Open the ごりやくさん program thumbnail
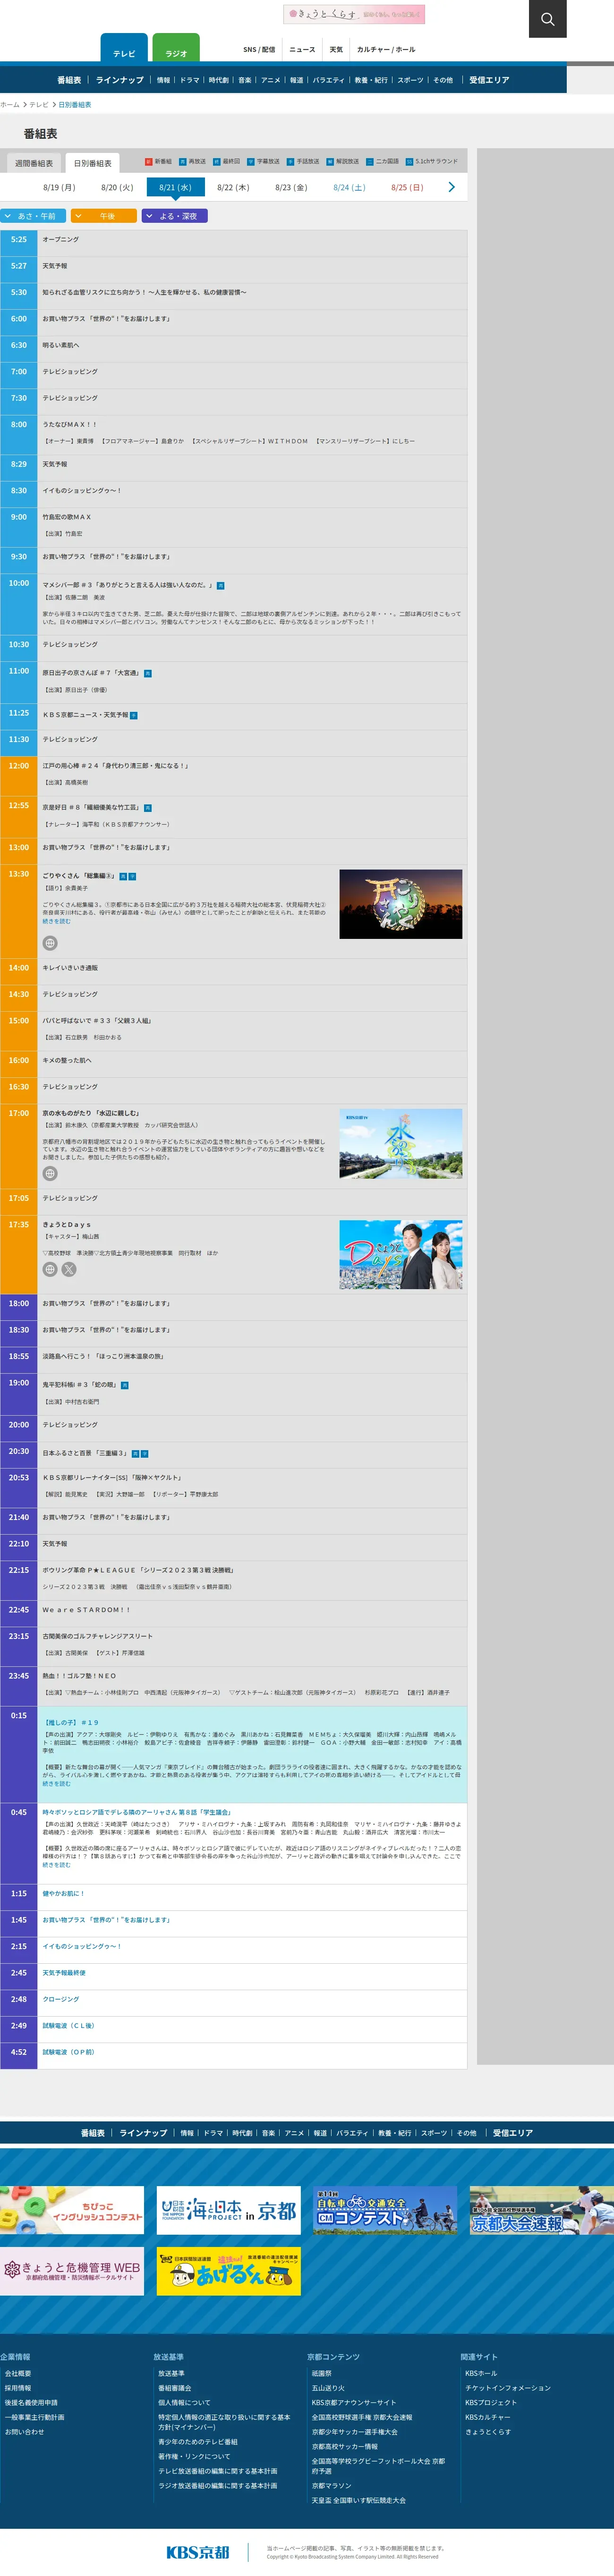 (x=401, y=904)
